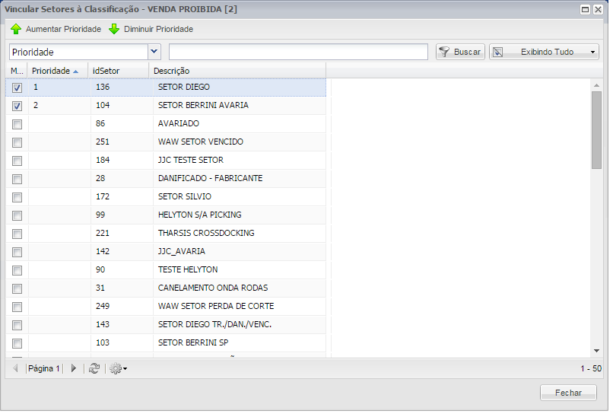Screen dimensions: 613x414
Task: Go to next page arrow
Action: click(74, 368)
